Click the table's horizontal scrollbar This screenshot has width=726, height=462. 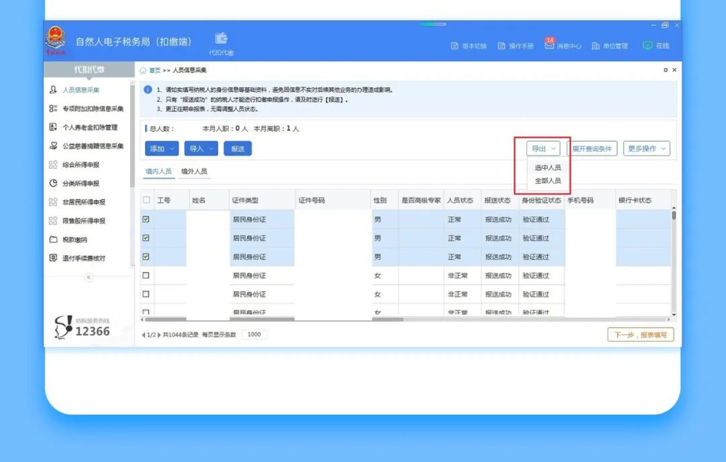pyautogui.click(x=222, y=319)
